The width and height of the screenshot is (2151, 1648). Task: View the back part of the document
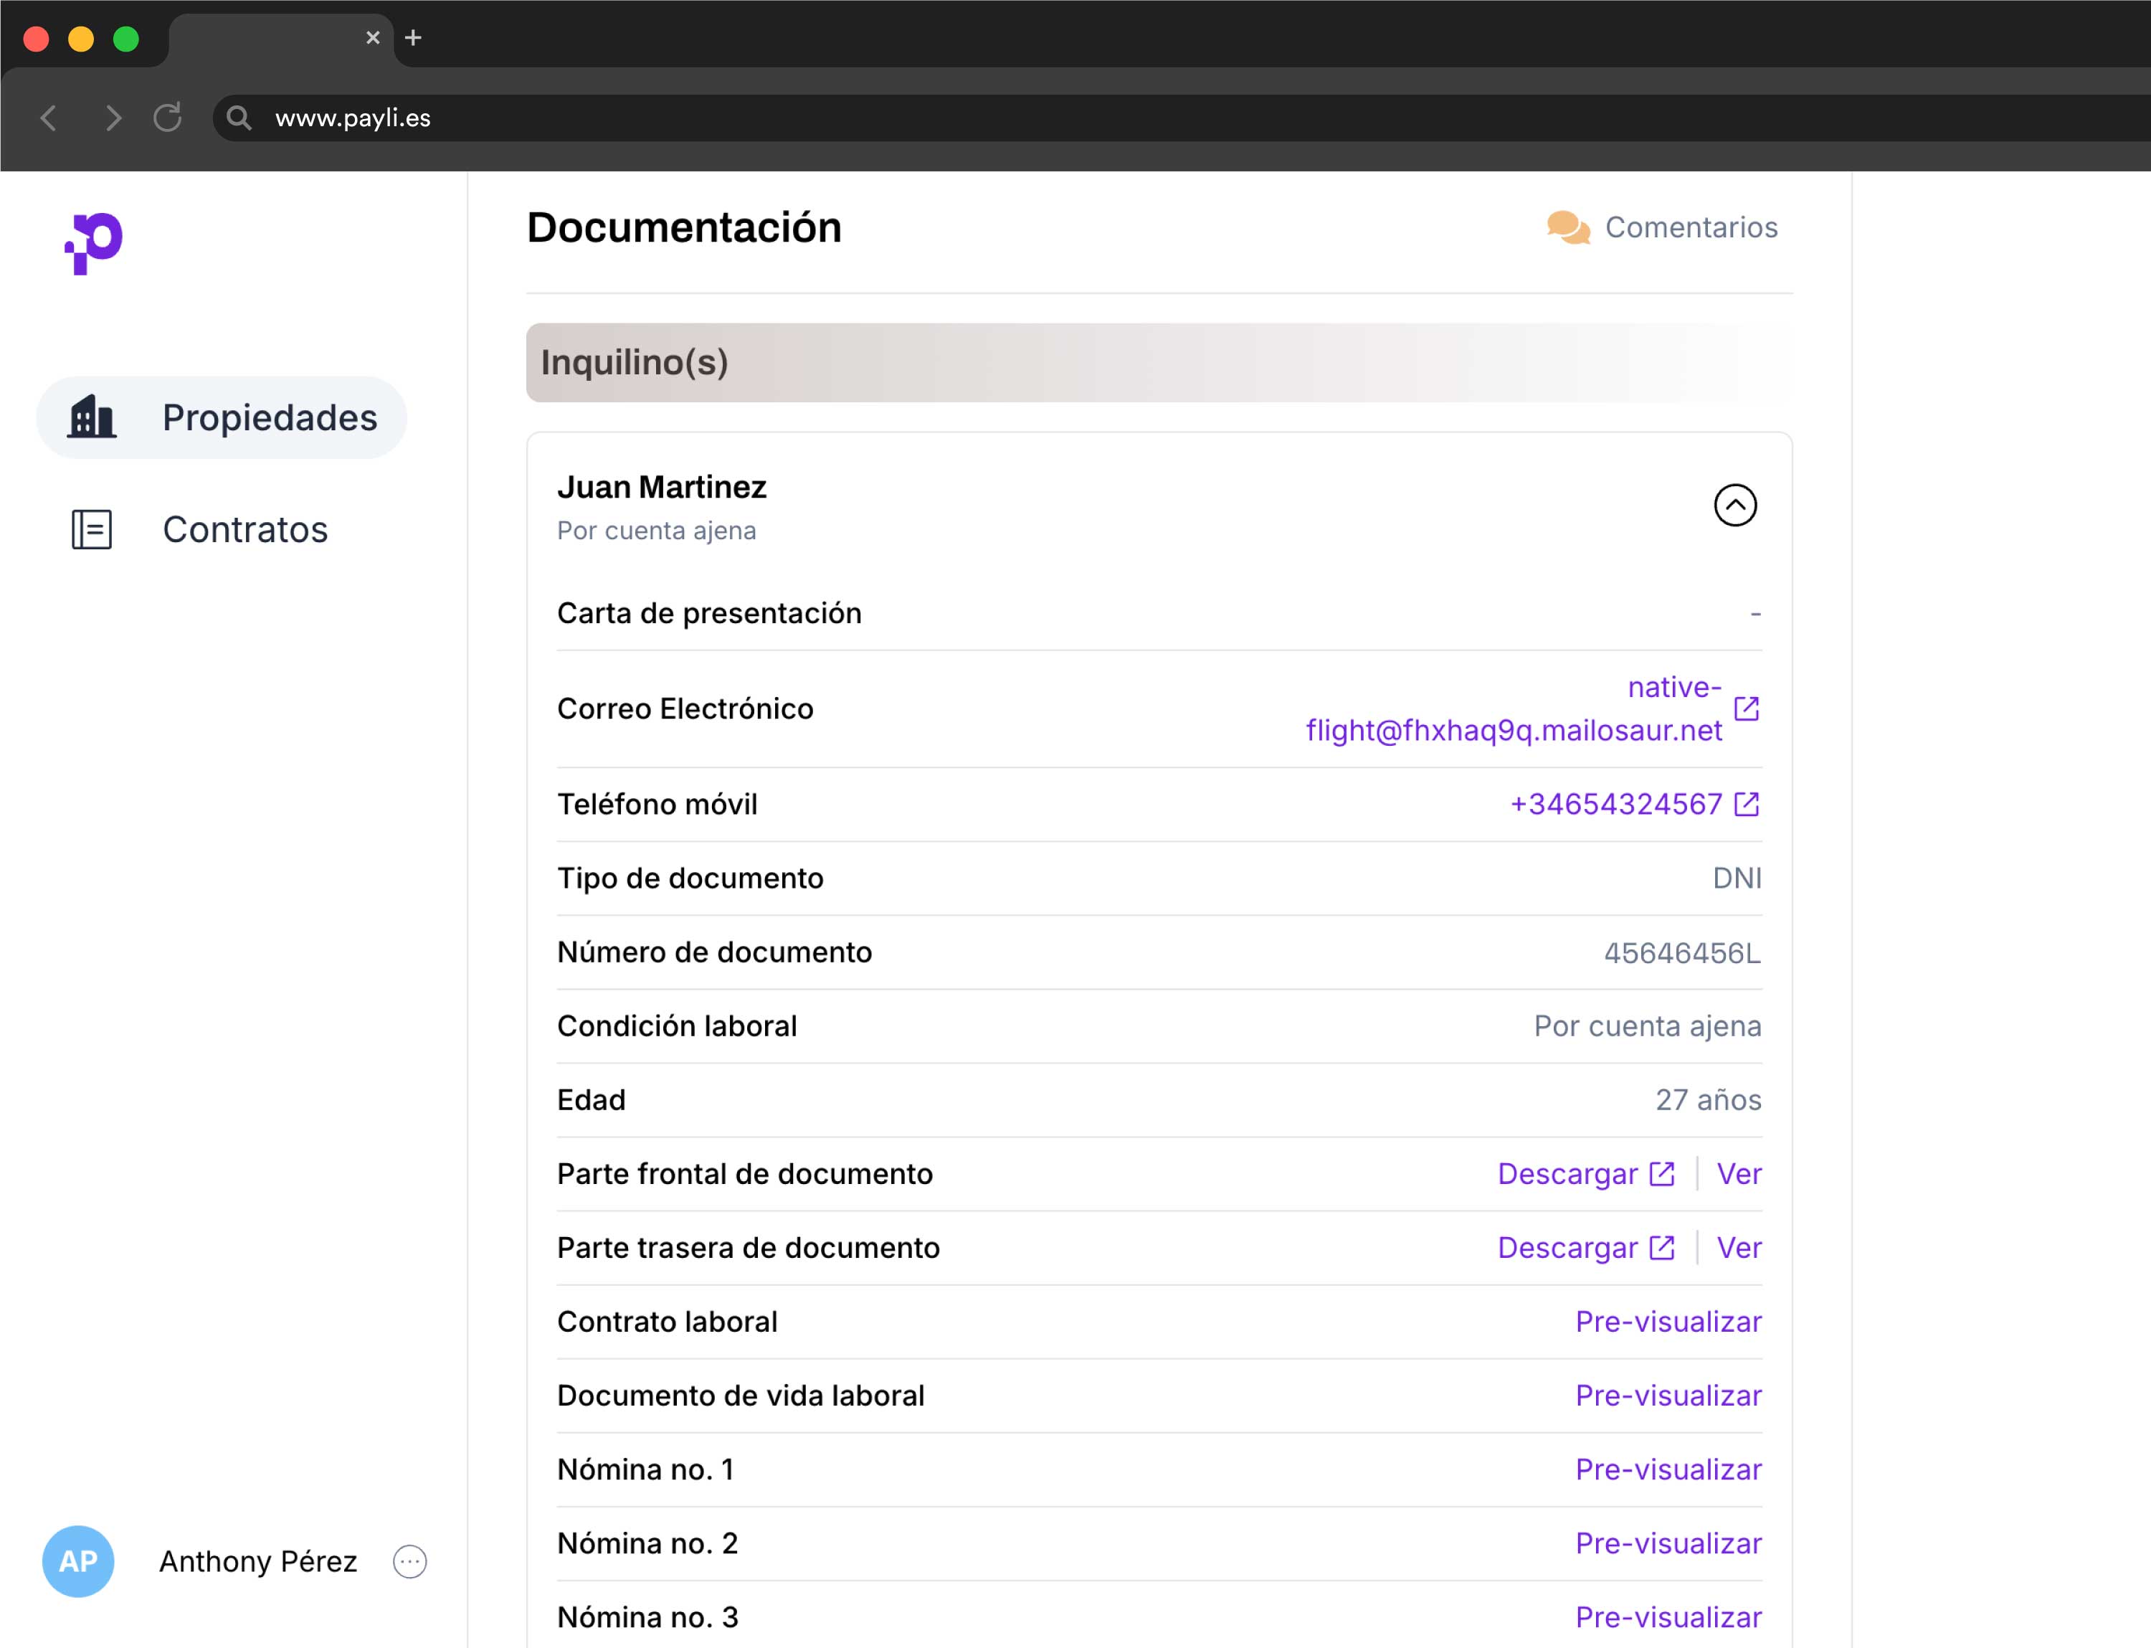(1738, 1248)
